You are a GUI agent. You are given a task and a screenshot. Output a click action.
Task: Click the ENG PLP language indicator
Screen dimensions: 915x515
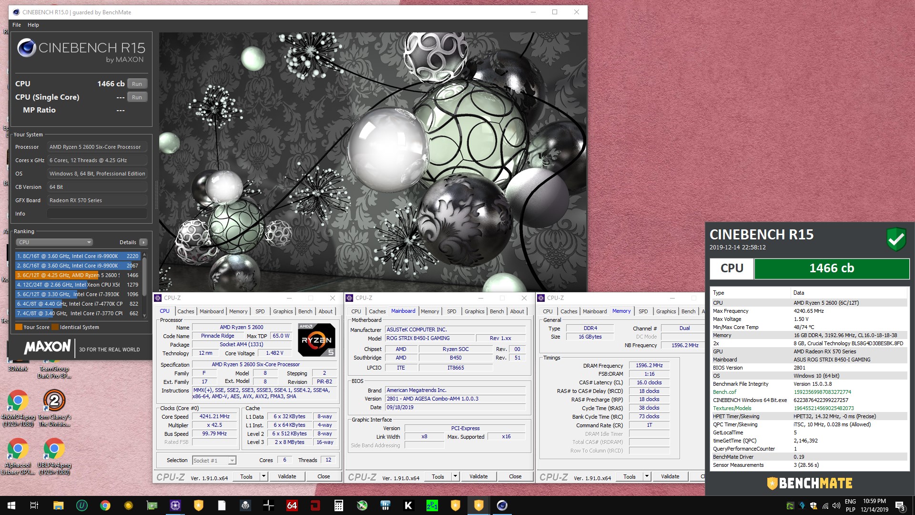[851, 505]
